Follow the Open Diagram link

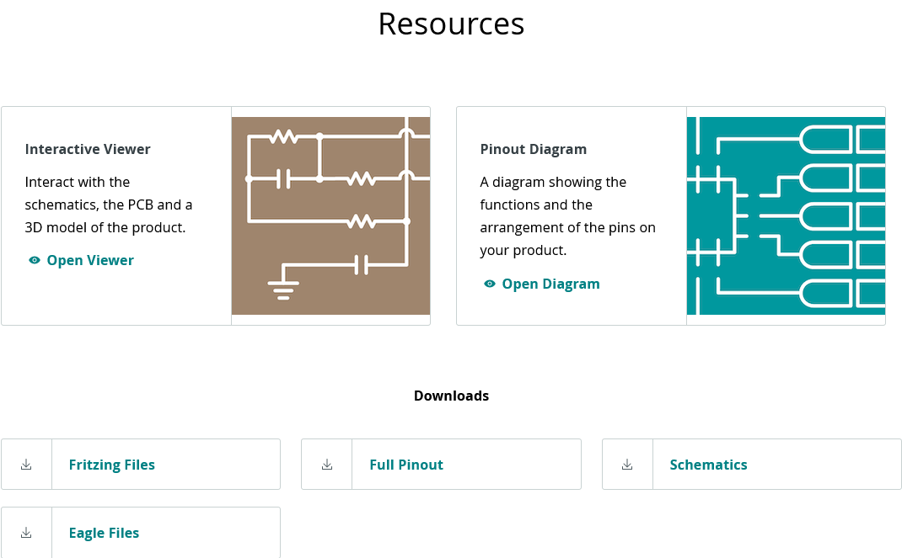click(x=550, y=284)
